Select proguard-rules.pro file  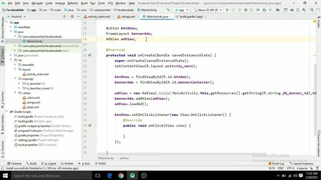tap(44, 130)
